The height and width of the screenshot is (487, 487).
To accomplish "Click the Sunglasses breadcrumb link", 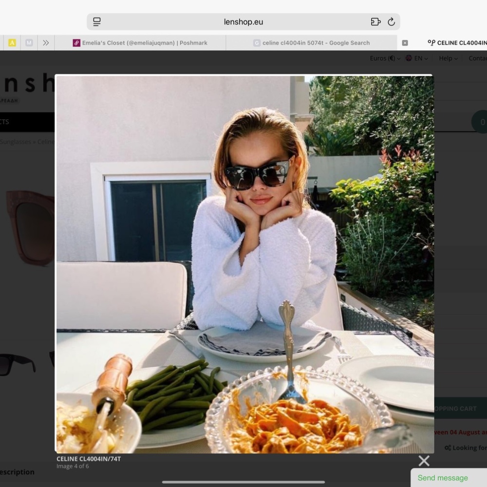I will coord(16,142).
